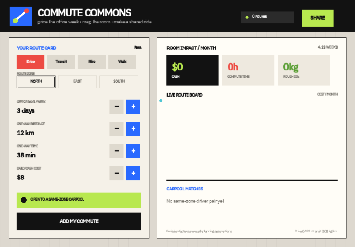Click the 'CARPOOL MATCHES' heading
355x247 pixels.
185,189
